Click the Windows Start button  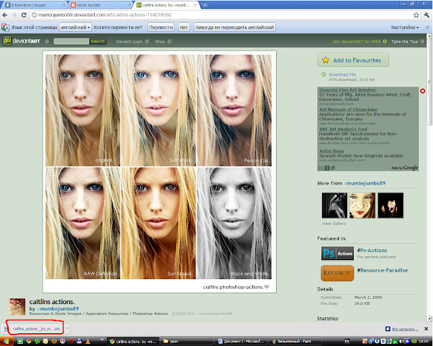[x=7, y=341]
